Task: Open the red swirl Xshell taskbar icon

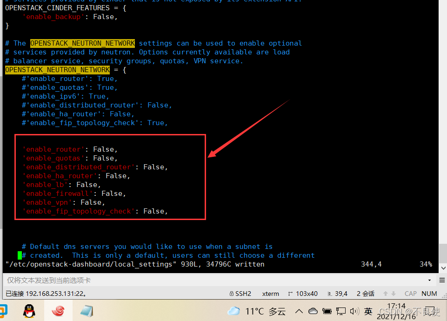Action: [x=58, y=311]
